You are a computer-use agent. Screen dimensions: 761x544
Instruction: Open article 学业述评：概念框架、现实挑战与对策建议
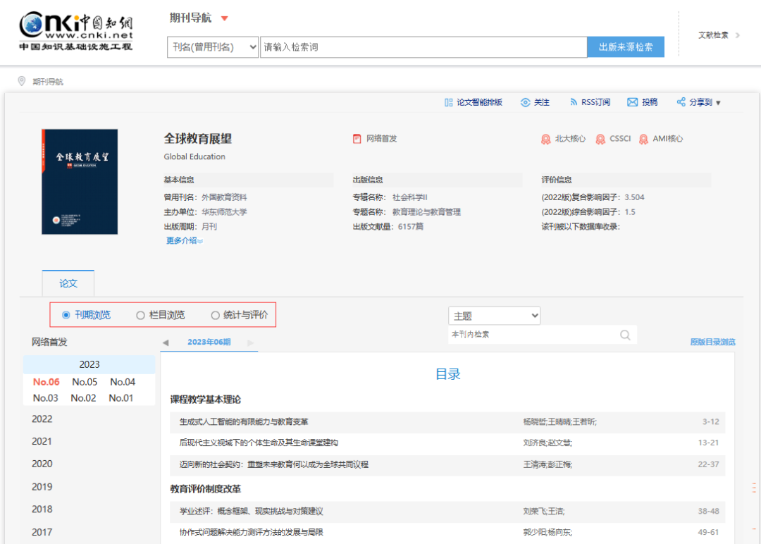[251, 511]
